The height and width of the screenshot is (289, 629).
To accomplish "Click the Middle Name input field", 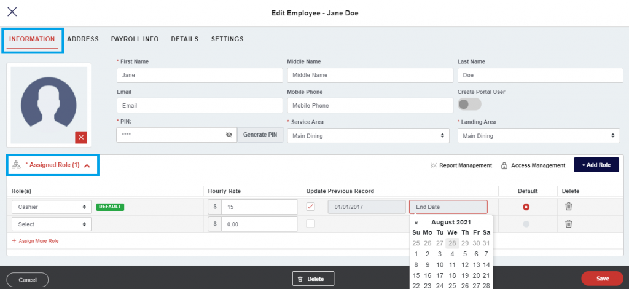I will [x=370, y=75].
